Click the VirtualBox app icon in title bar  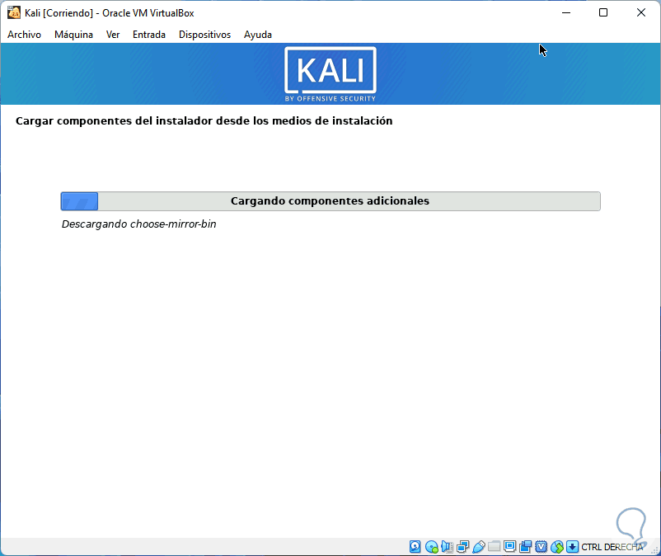coord(13,12)
